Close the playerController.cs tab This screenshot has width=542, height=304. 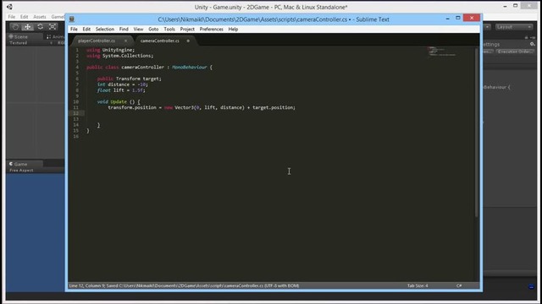[x=125, y=41]
